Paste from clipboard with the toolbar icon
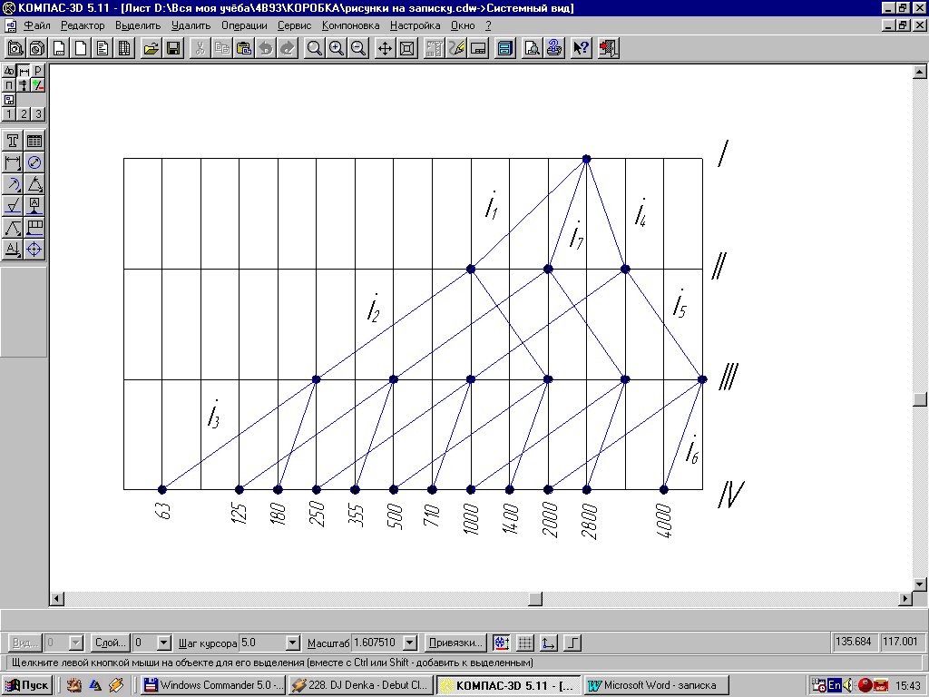The width and height of the screenshot is (929, 697). click(x=243, y=48)
